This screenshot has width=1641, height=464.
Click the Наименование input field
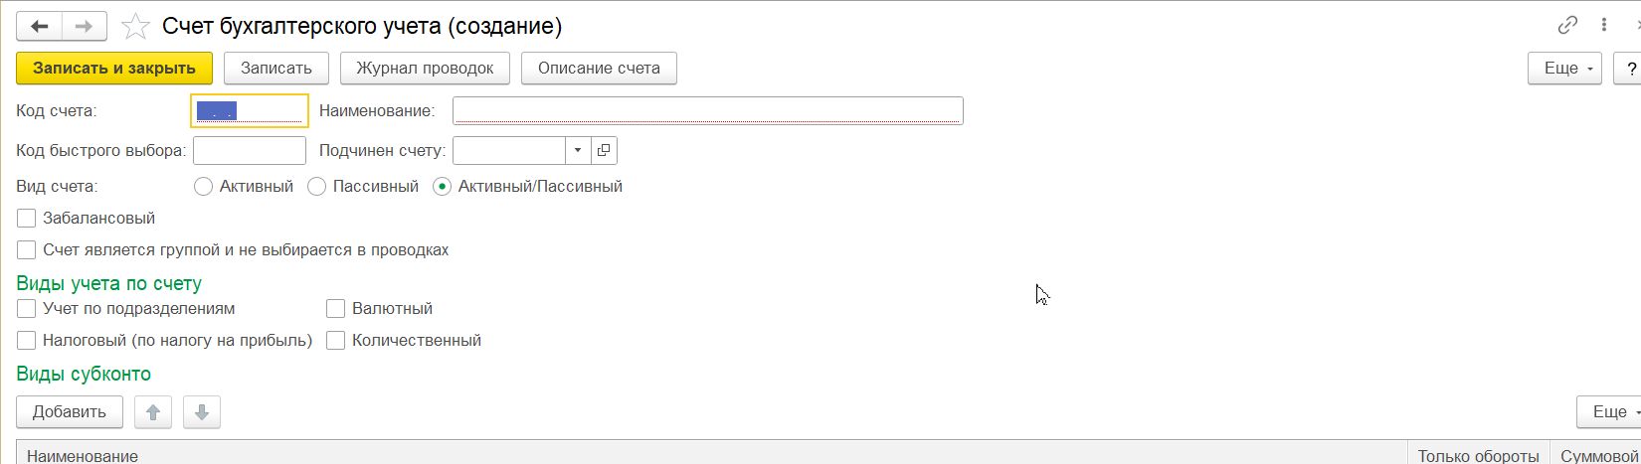707,110
